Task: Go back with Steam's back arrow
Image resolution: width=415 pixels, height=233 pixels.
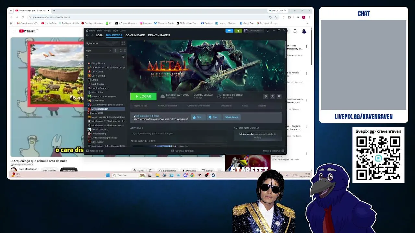Action: click(x=87, y=35)
